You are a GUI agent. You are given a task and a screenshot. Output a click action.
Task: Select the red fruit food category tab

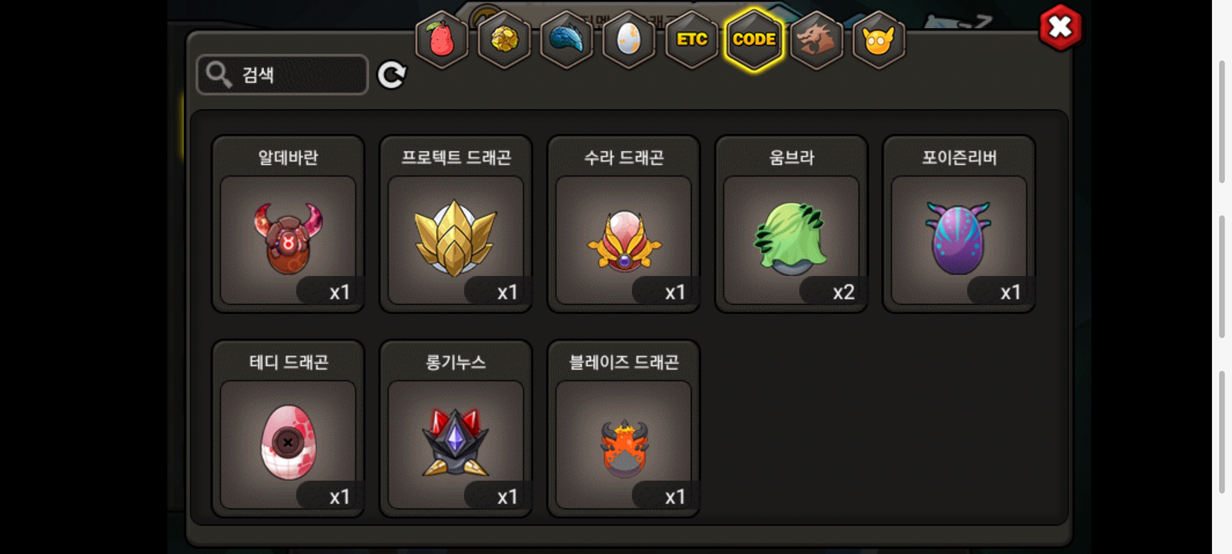[x=442, y=39]
